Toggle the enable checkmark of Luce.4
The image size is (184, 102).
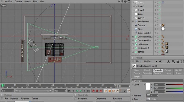click(160, 18)
